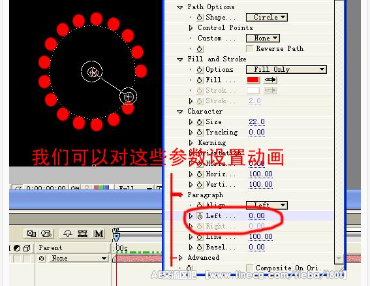Open the red Fill color swatch
The width and height of the screenshot is (370, 286).
pyautogui.click(x=253, y=80)
